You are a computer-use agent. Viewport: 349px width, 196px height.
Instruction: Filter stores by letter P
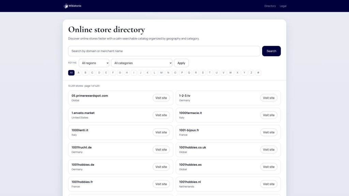click(182, 73)
